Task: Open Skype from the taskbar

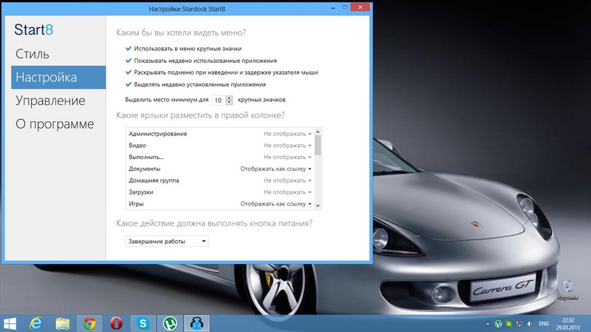Action: (x=143, y=323)
